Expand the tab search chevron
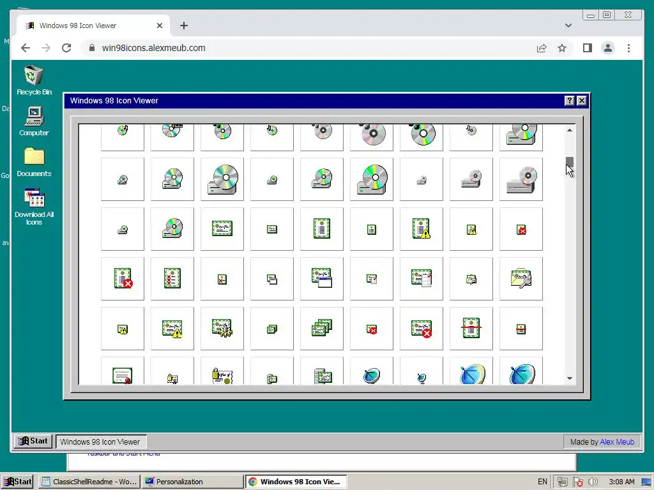 pos(568,26)
